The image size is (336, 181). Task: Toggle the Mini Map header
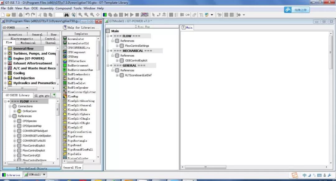(142, 26)
